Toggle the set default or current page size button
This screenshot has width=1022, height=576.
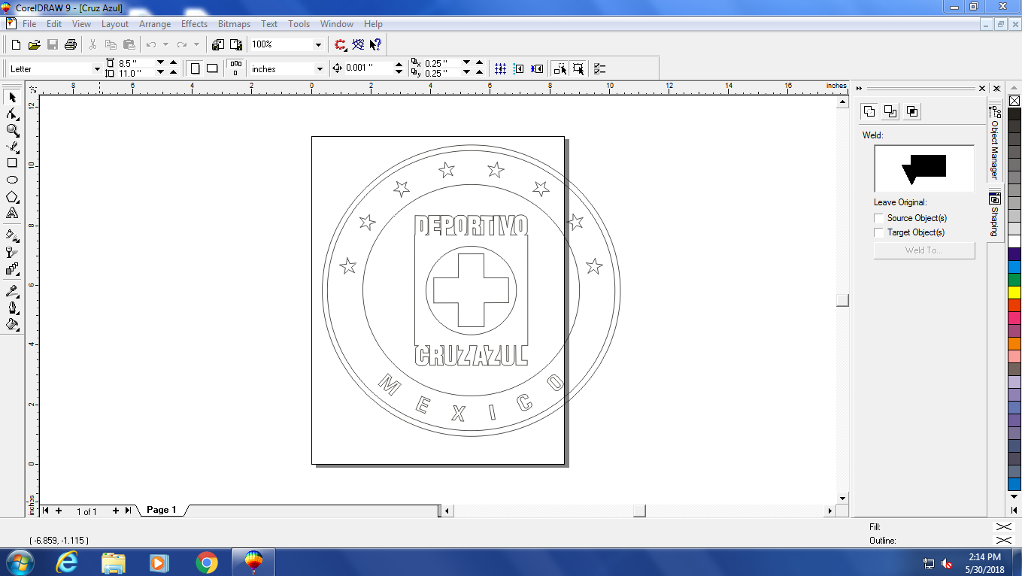235,68
